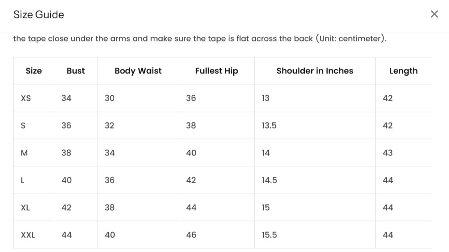
Task: Click the measuring instruction text line
Action: (200, 39)
